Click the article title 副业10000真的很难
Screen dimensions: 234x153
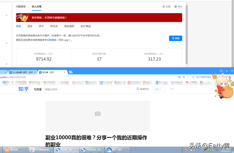coord(96,141)
